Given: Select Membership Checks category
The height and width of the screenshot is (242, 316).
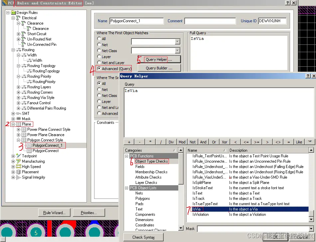Looking at the screenshot, I should [151, 172].
